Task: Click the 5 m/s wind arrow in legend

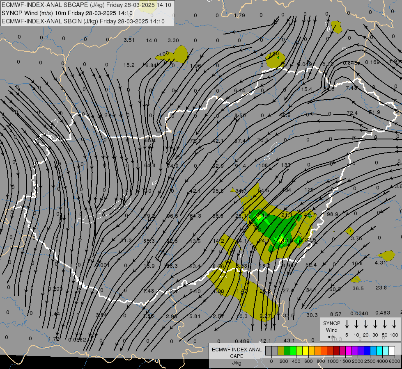Action: (347, 324)
